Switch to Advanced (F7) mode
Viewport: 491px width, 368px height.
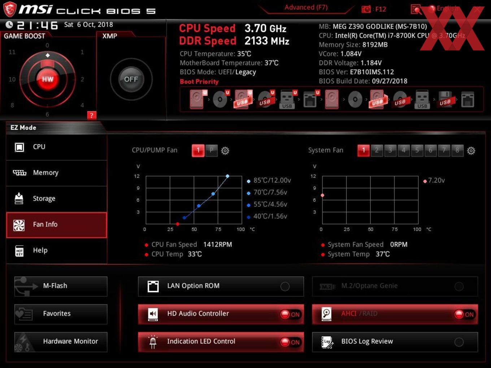click(x=306, y=8)
